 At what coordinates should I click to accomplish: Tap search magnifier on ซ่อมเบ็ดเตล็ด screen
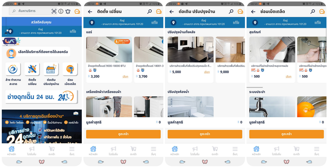click(x=313, y=12)
